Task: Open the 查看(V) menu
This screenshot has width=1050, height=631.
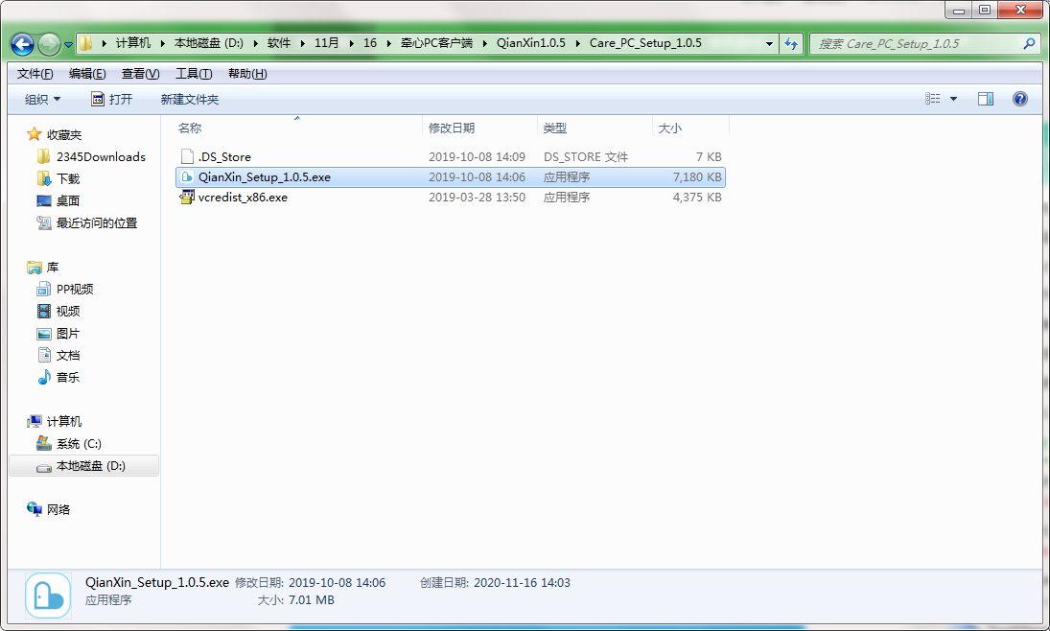Action: (140, 74)
